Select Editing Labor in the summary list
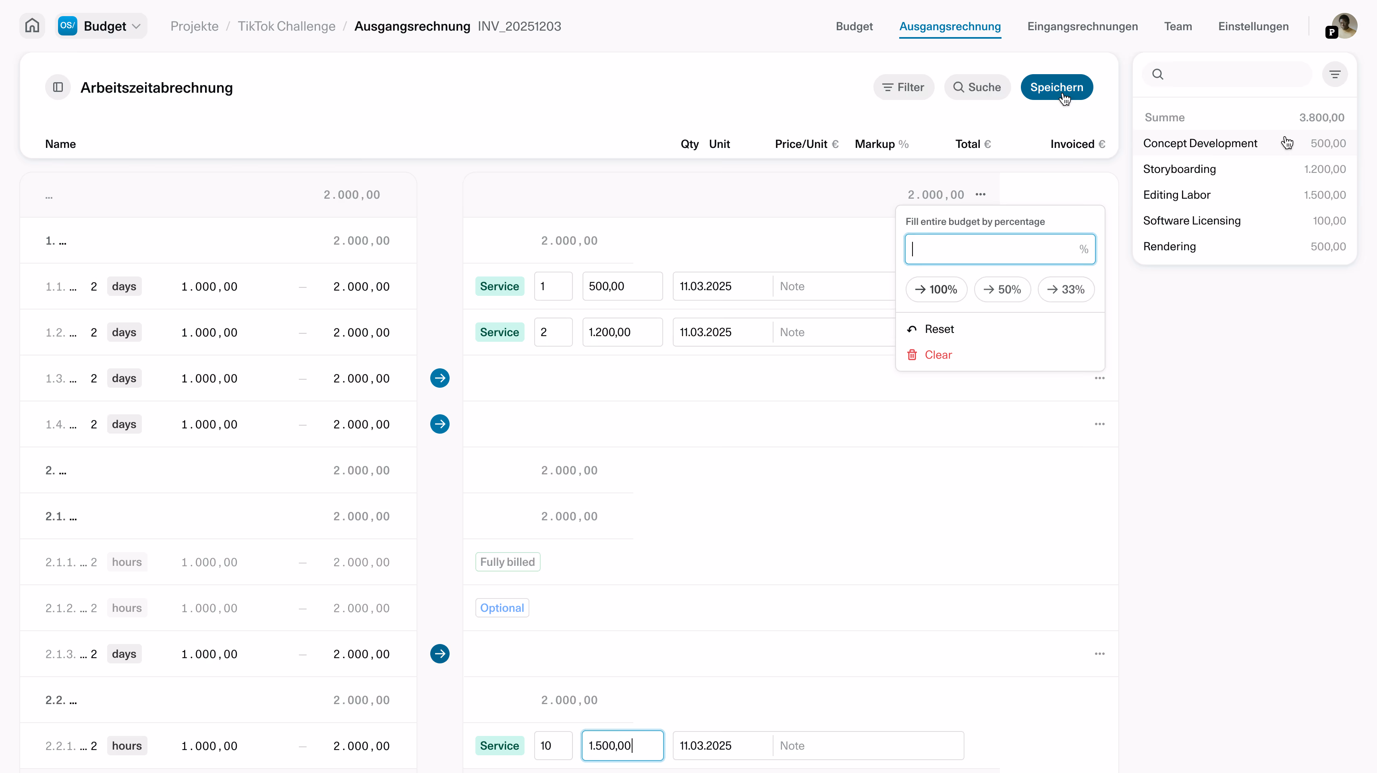This screenshot has width=1377, height=773. (x=1244, y=195)
